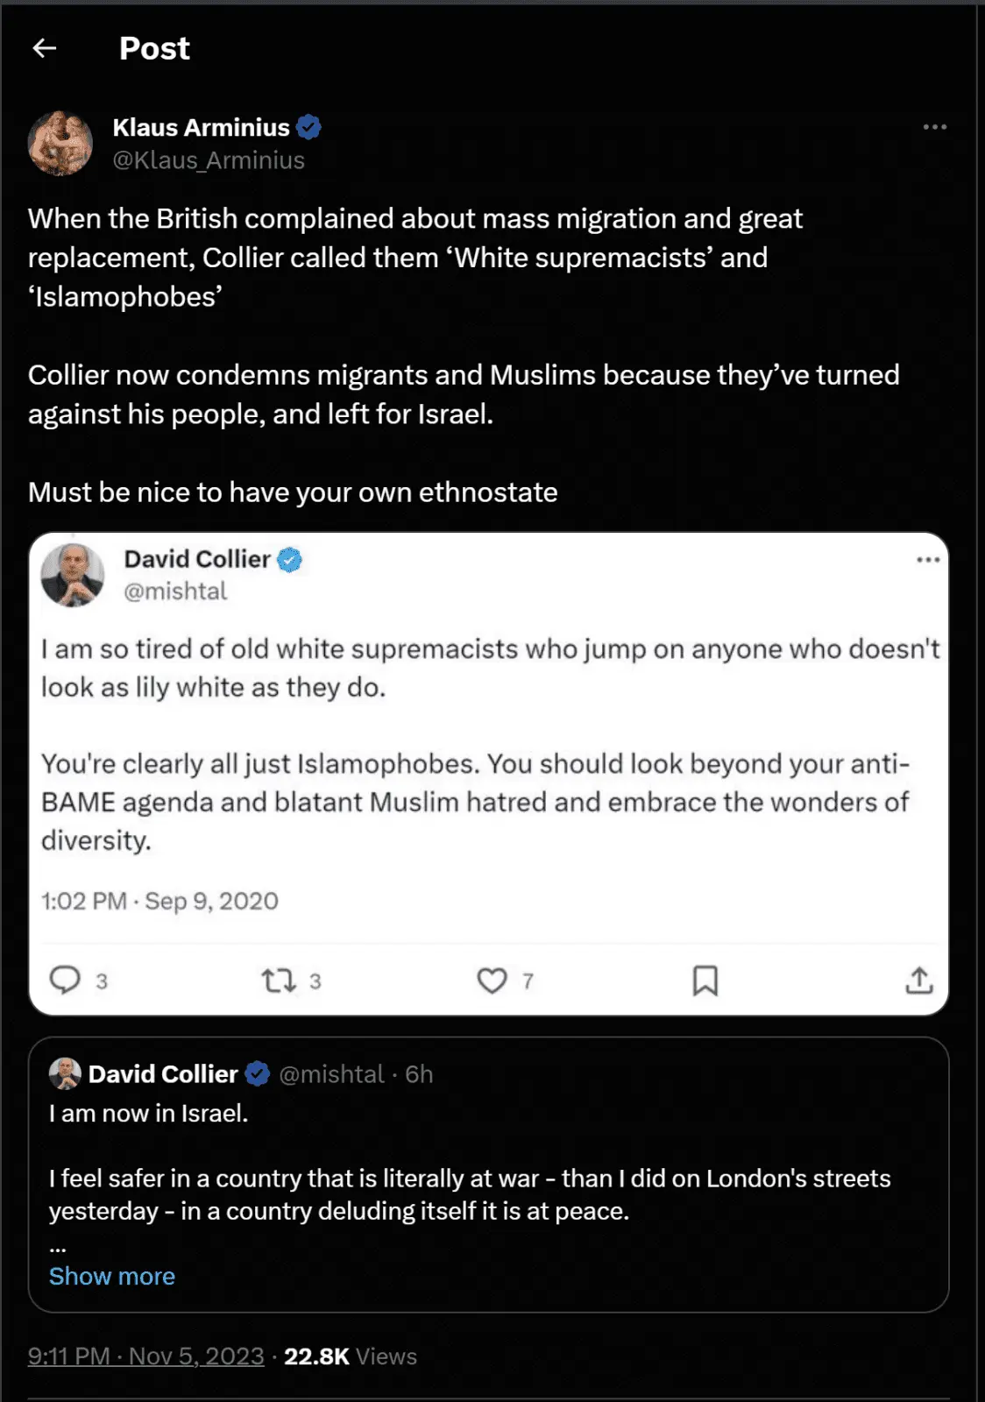Click the share upload icon
The image size is (985, 1402).
coord(918,980)
